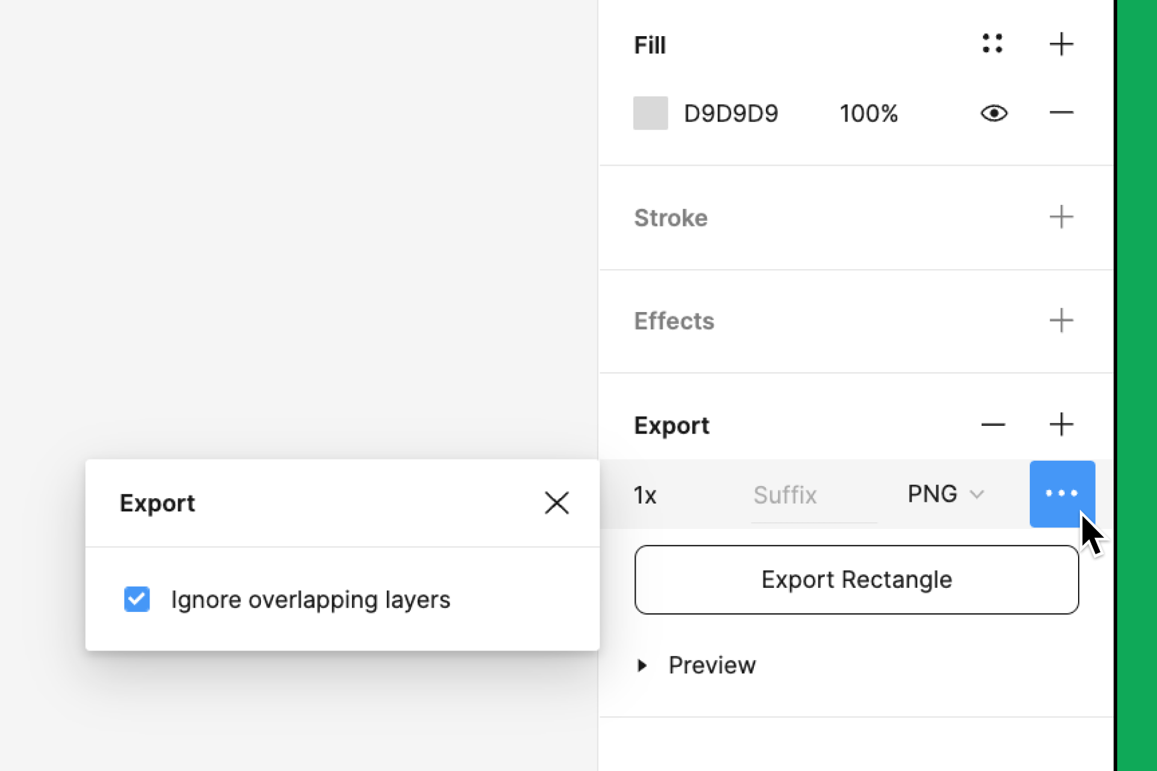The image size is (1157, 771).
Task: Open the 1x export scale selector
Action: coord(645,495)
